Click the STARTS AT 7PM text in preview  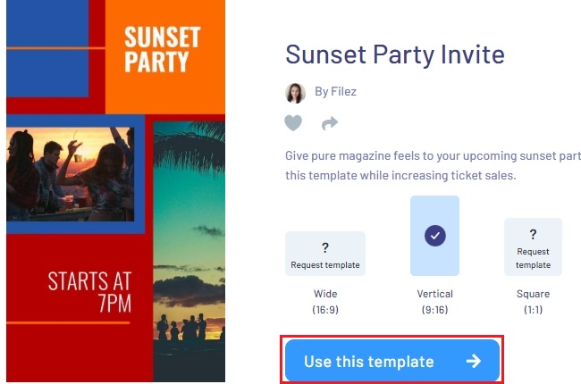tap(89, 293)
